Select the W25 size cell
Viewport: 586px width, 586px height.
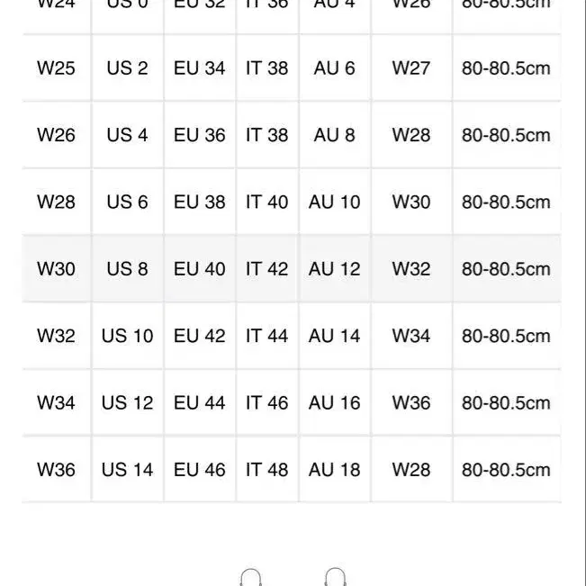[x=56, y=68]
